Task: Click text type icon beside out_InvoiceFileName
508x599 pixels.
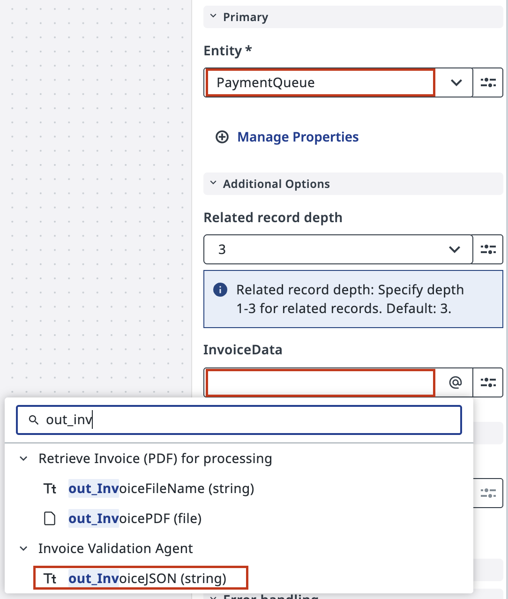Action: [50, 489]
